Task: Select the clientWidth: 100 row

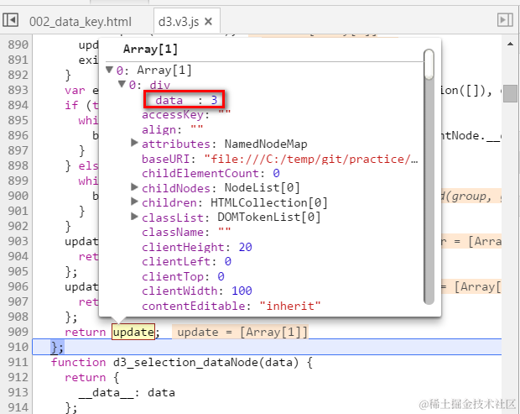Action: 197,291
